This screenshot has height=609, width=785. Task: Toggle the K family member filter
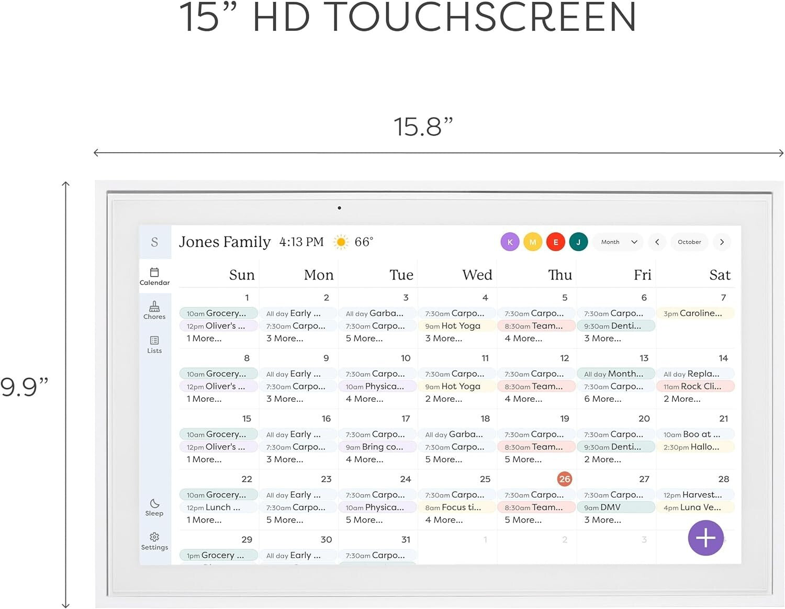(510, 242)
